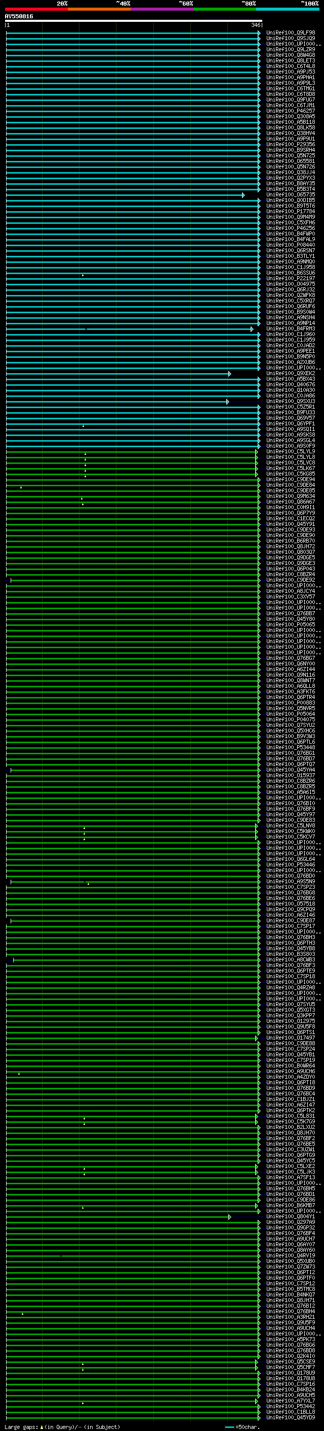Select the UniRef100_Q8W4G8 label

point(291,55)
